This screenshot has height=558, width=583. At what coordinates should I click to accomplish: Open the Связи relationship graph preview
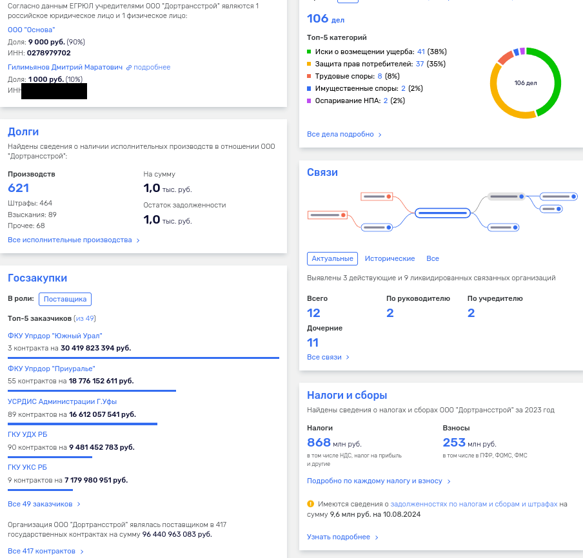tap(442, 213)
